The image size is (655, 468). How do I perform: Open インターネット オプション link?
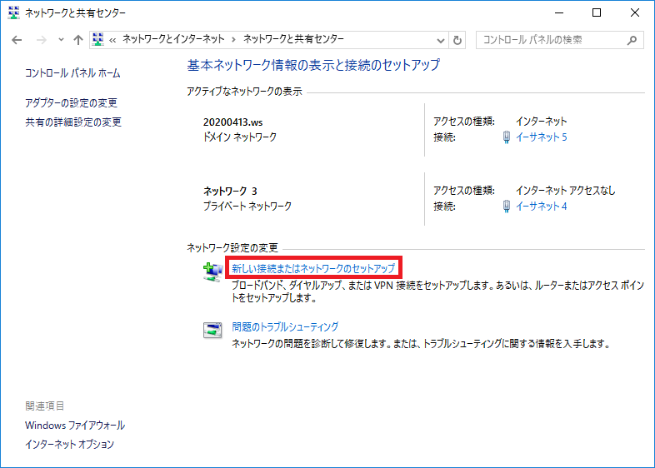click(69, 444)
